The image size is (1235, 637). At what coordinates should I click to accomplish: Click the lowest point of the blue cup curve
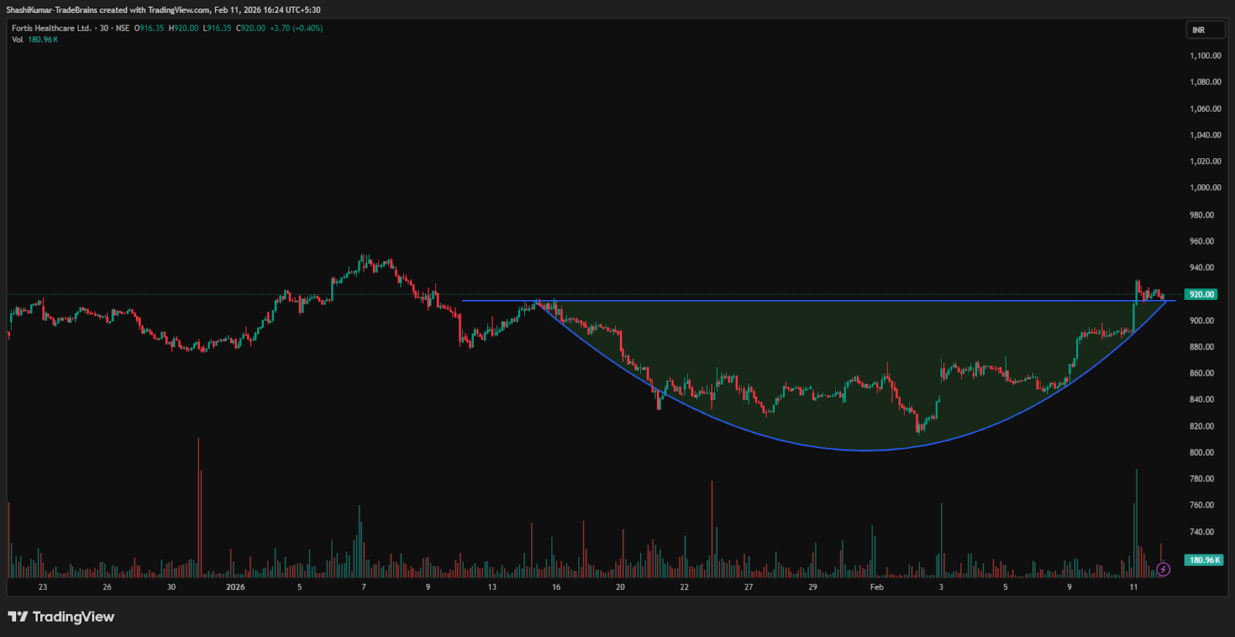864,450
